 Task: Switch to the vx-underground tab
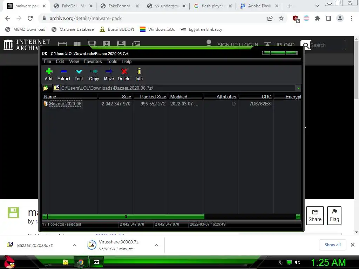pyautogui.click(x=167, y=6)
